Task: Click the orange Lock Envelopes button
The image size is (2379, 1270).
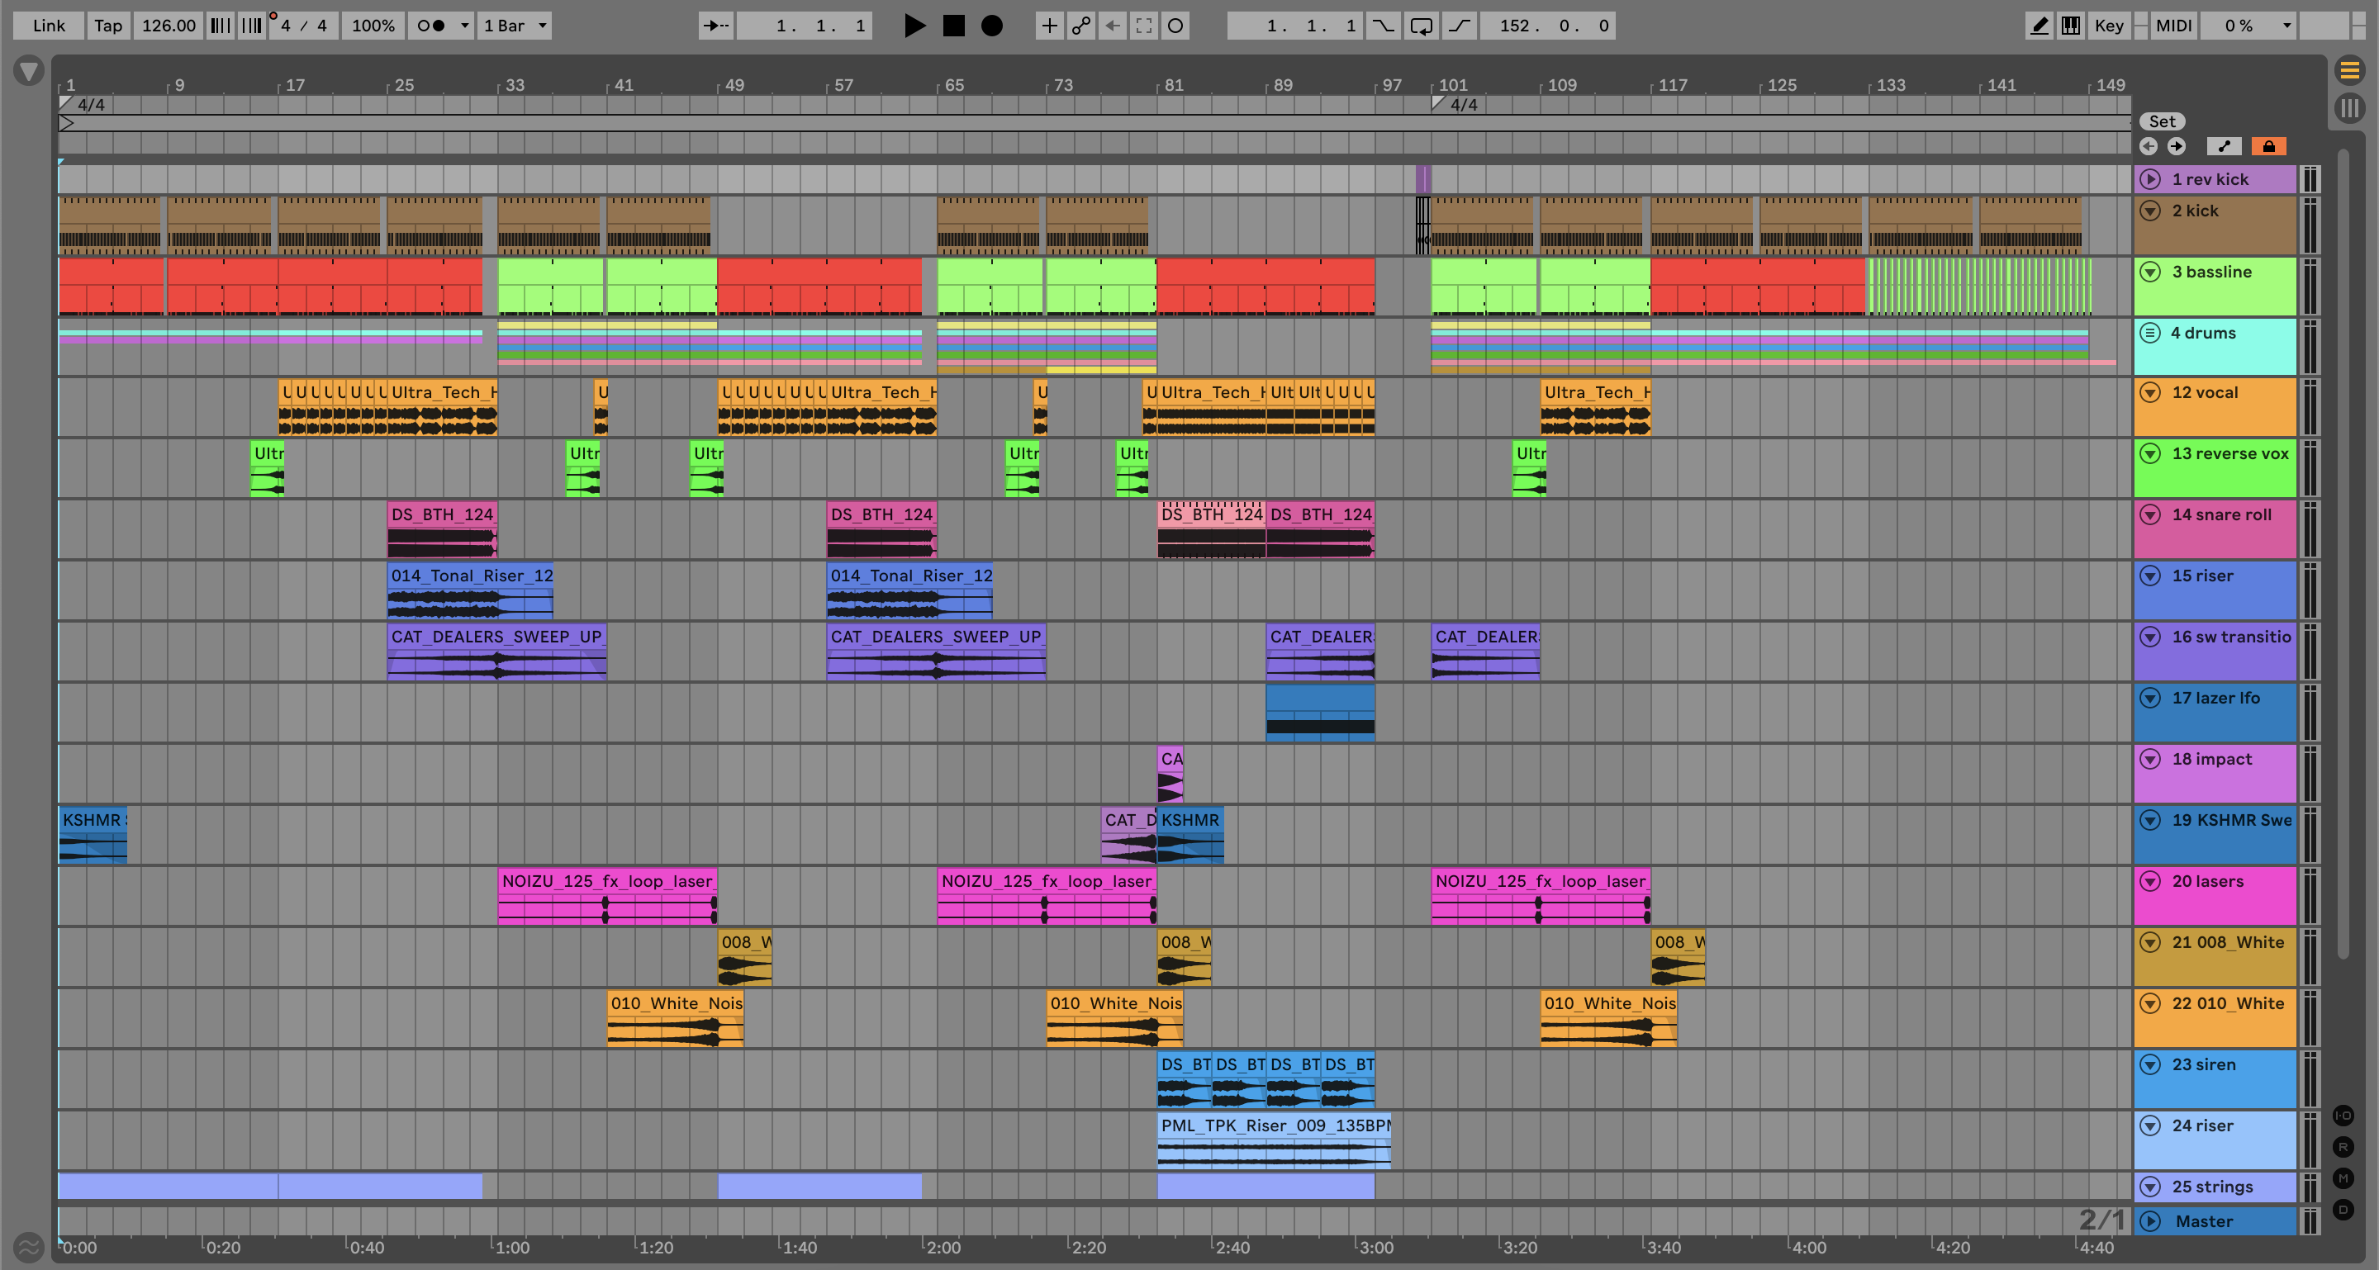Action: pos(2268,146)
